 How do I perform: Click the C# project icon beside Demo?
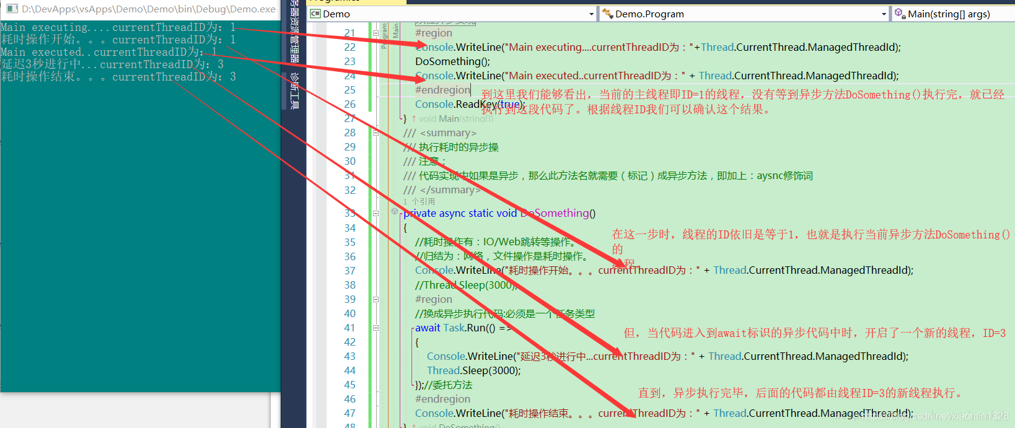point(315,14)
